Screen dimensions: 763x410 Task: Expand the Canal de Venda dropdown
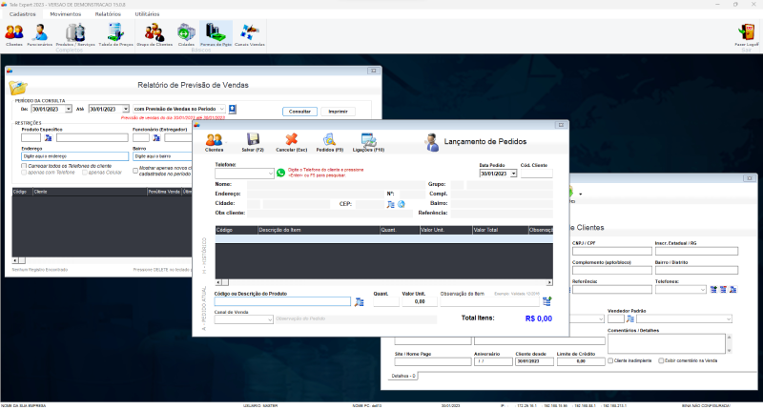point(270,319)
